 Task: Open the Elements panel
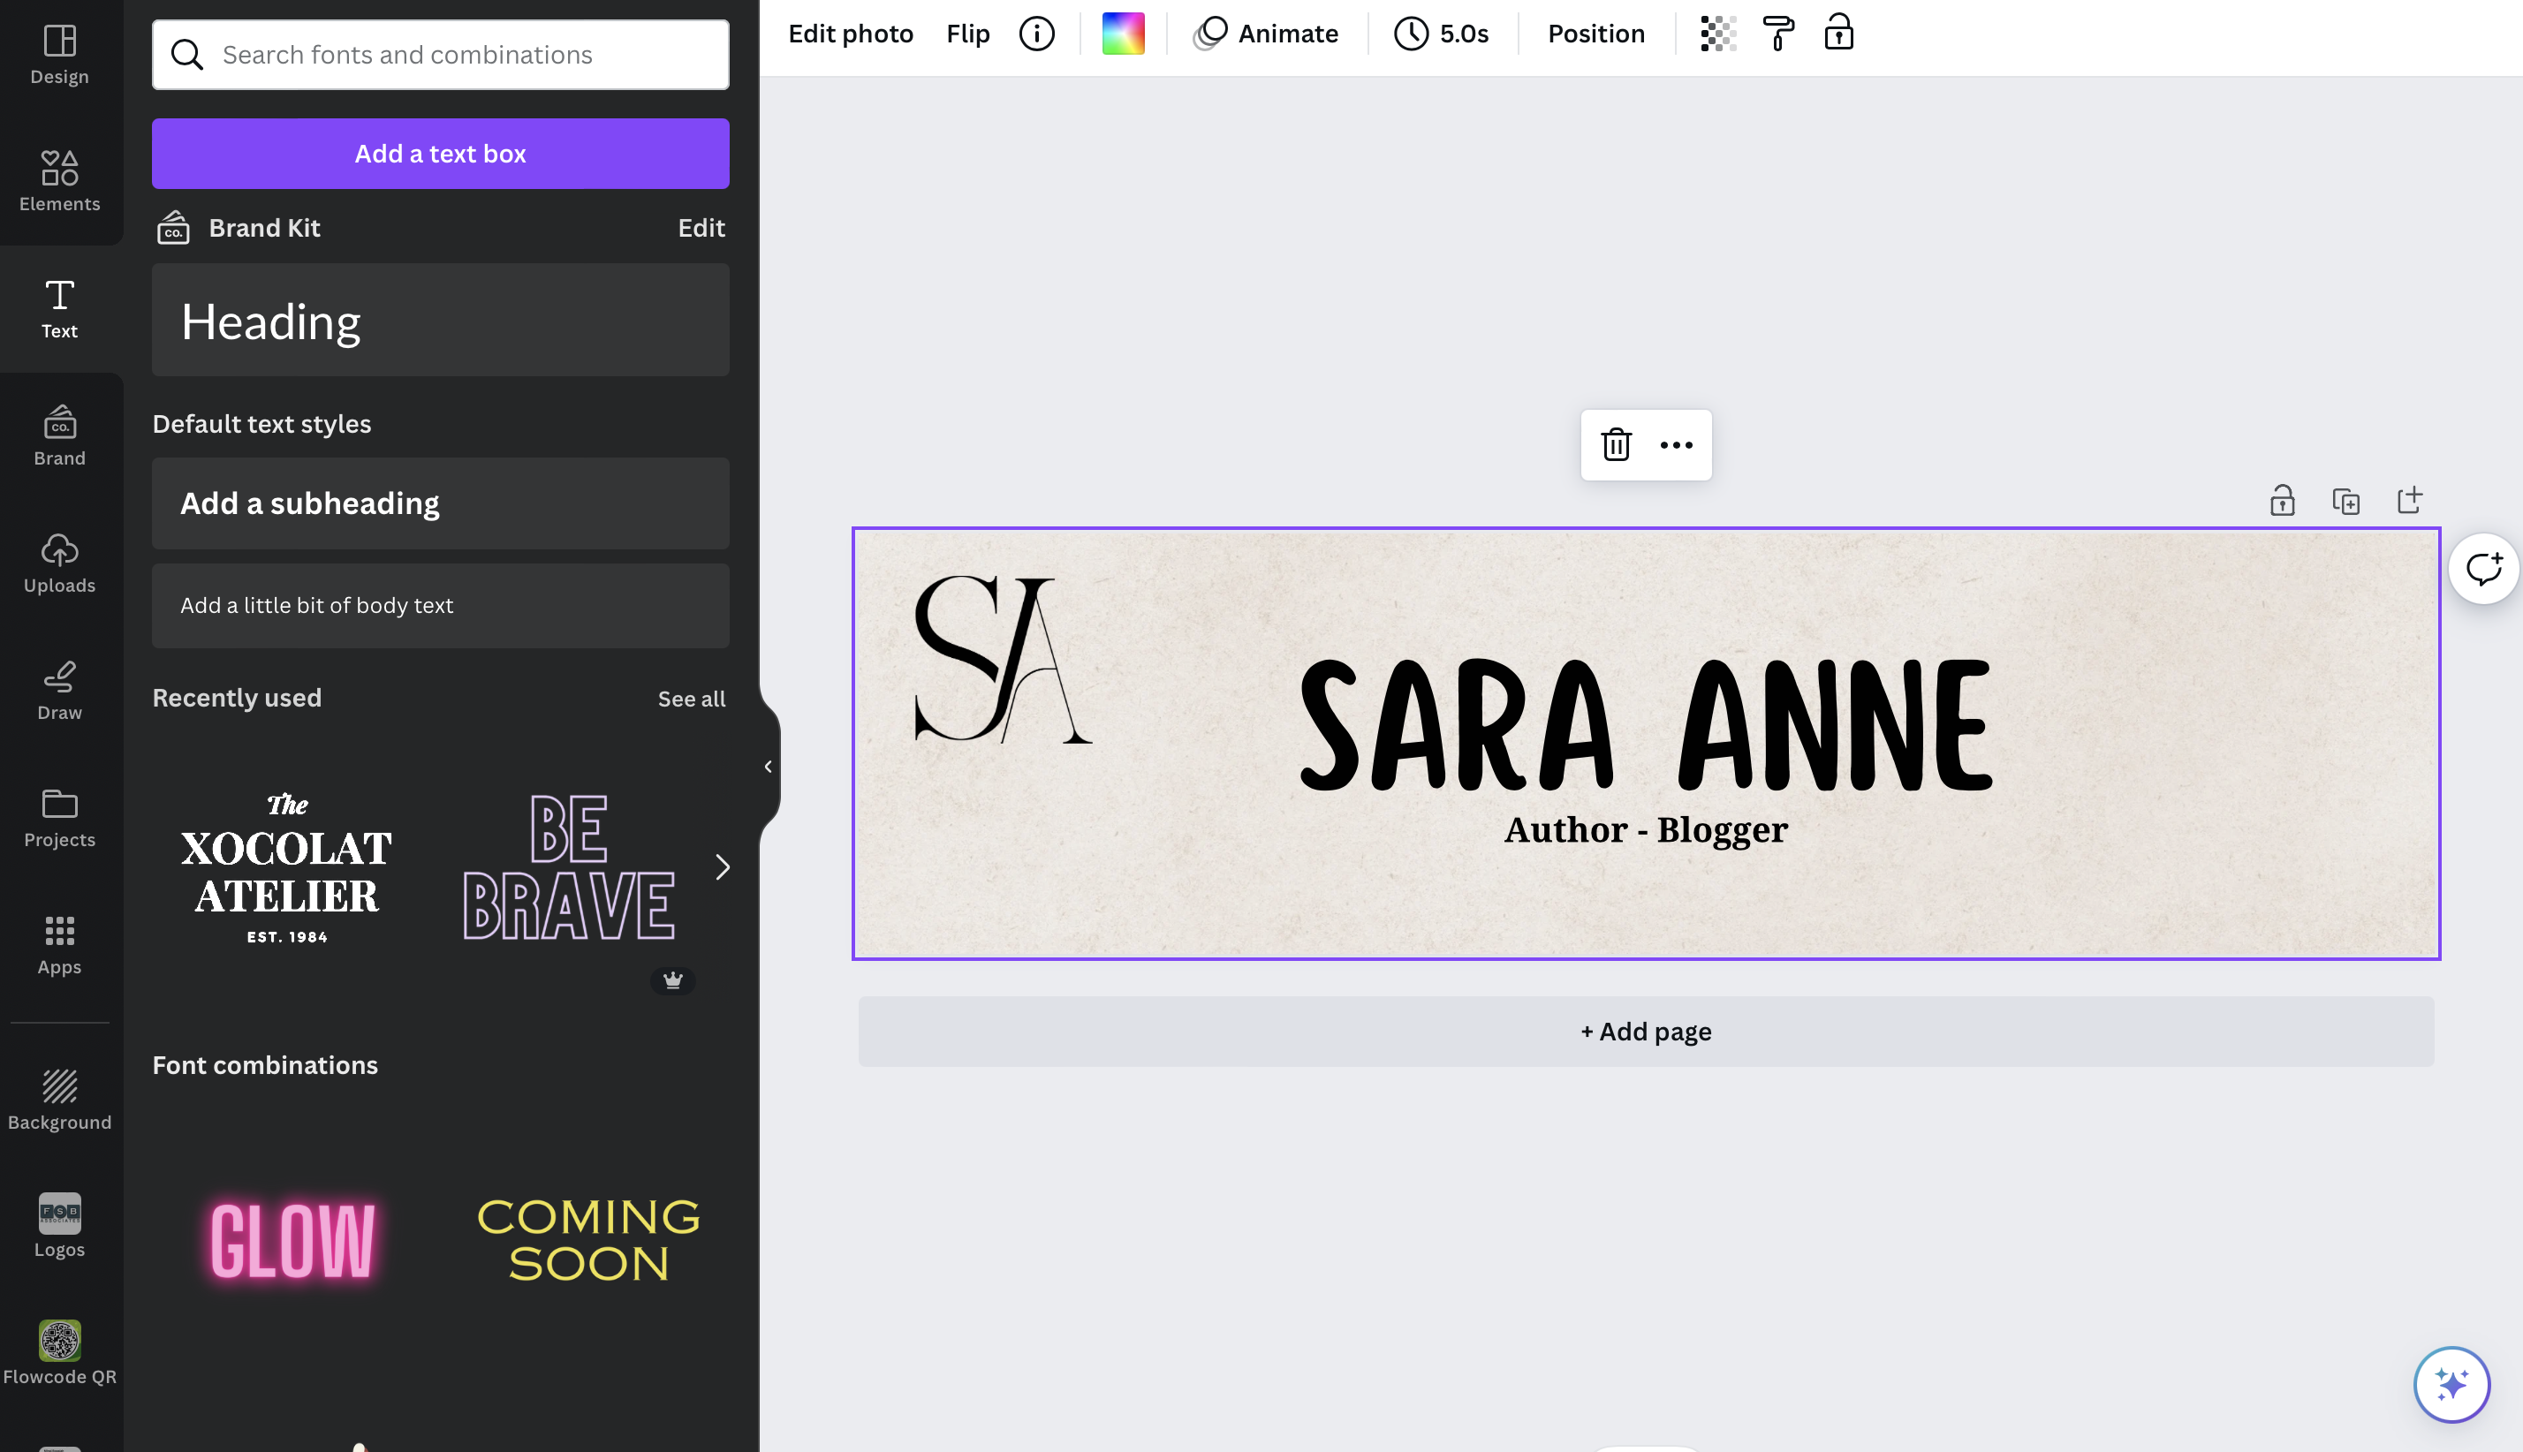59,179
